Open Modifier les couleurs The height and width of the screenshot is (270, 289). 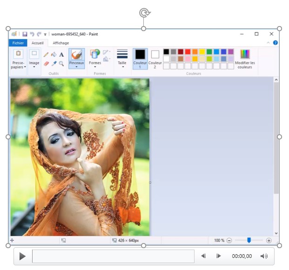click(x=245, y=59)
